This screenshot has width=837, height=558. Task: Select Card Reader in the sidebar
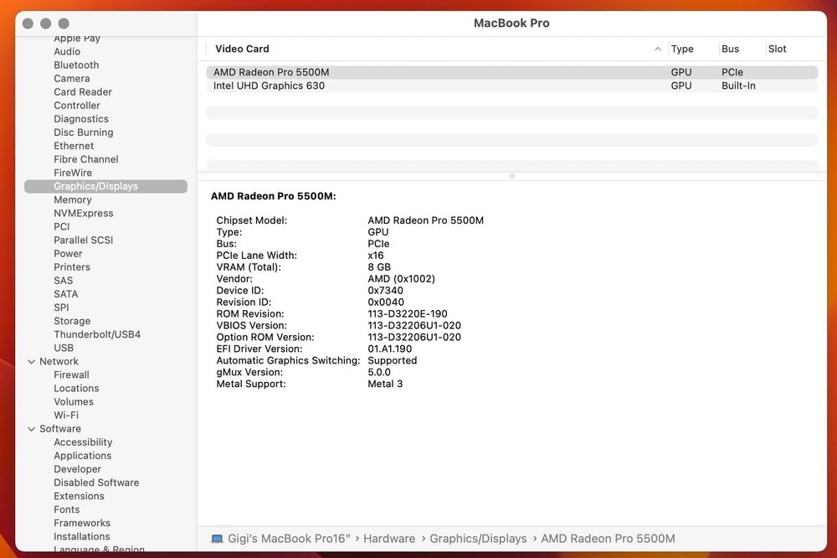pyautogui.click(x=83, y=92)
